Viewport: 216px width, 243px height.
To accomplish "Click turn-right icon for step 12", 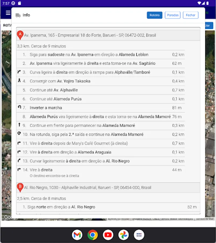I will tap(19, 152).
